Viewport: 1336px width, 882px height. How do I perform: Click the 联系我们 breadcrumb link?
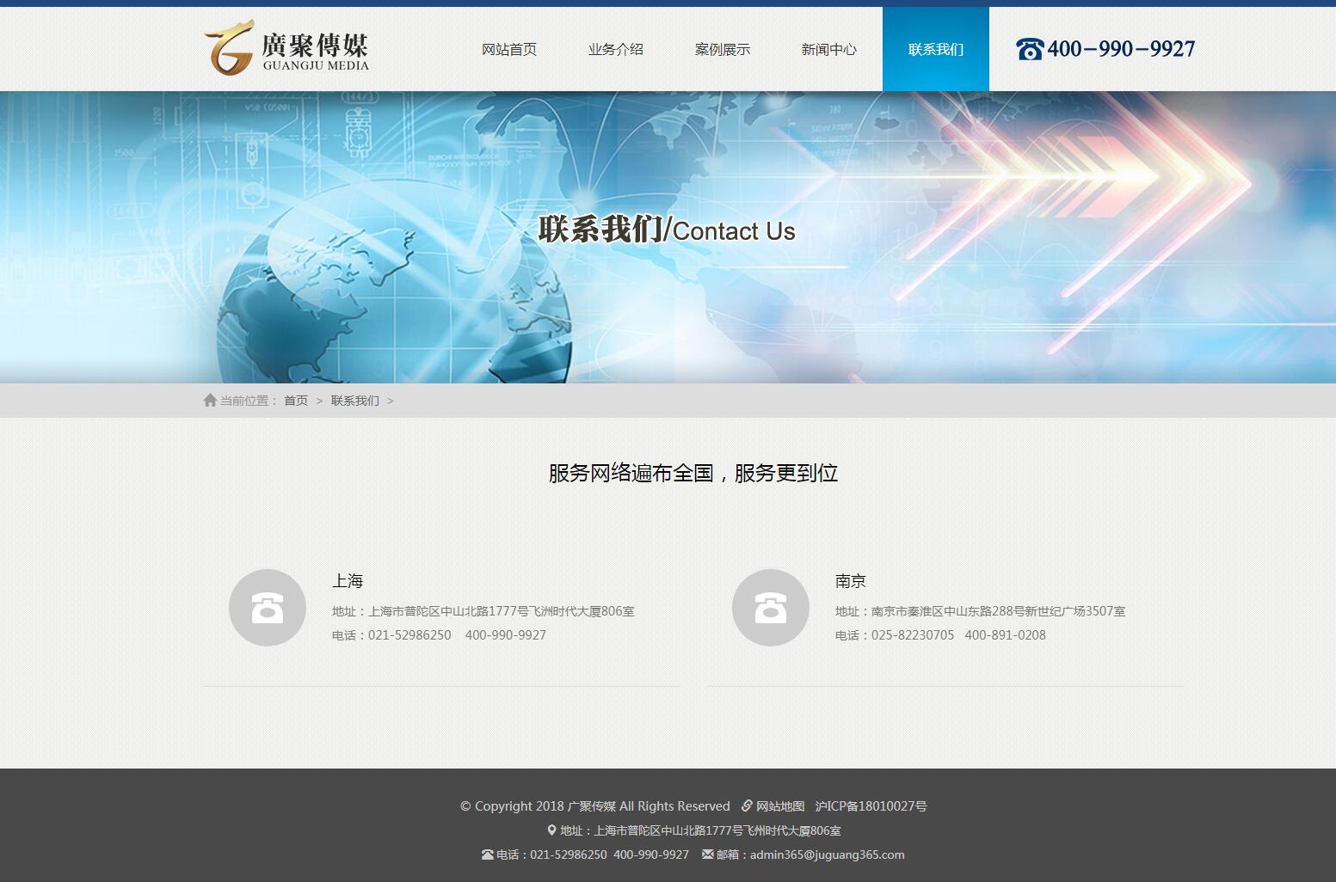click(354, 401)
